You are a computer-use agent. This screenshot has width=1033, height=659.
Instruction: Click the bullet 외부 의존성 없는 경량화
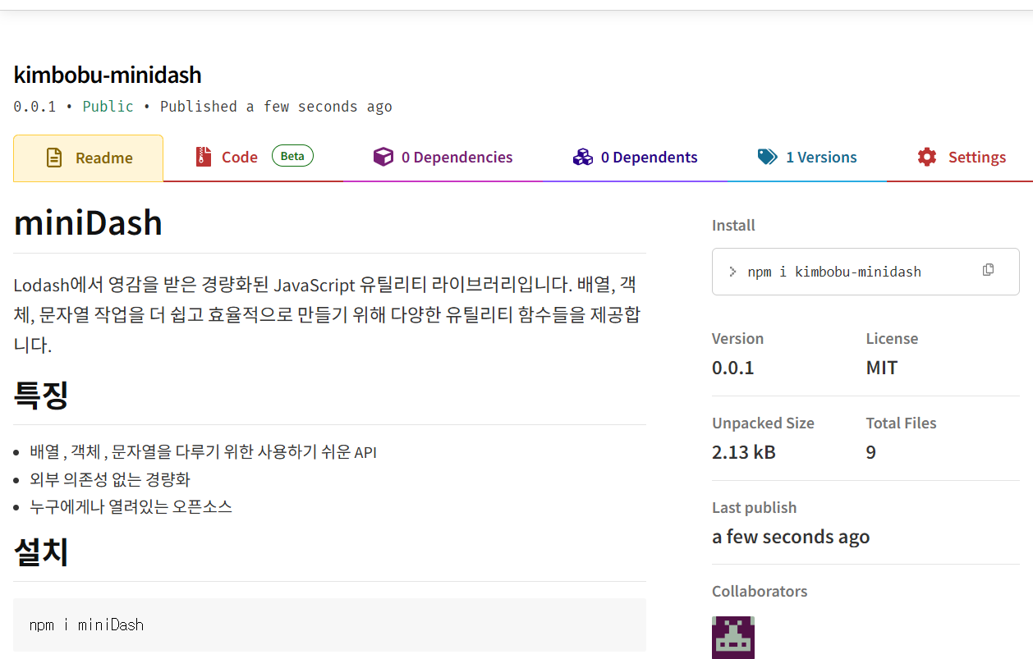110,479
